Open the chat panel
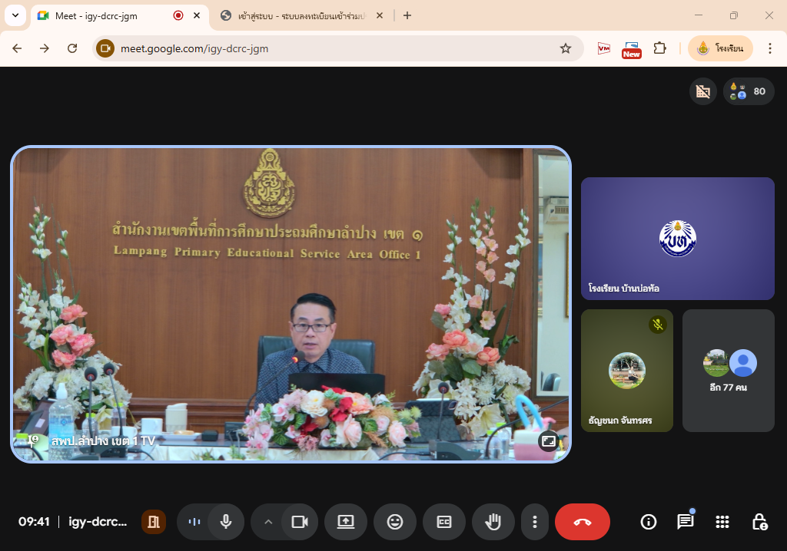This screenshot has height=551, width=787. [x=685, y=522]
